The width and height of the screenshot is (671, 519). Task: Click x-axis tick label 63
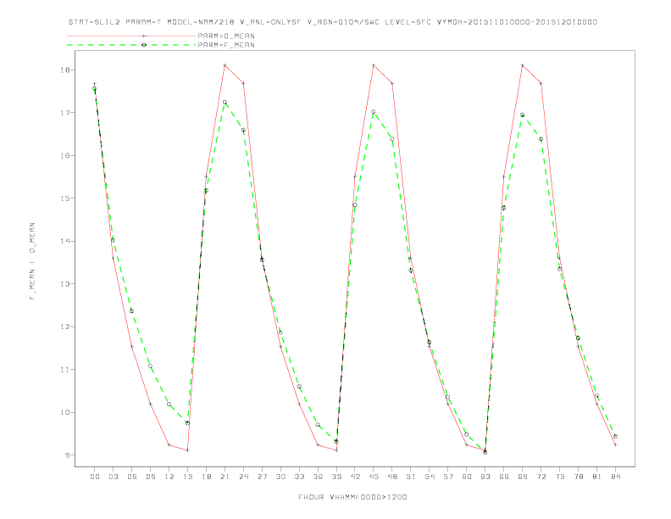[485, 477]
